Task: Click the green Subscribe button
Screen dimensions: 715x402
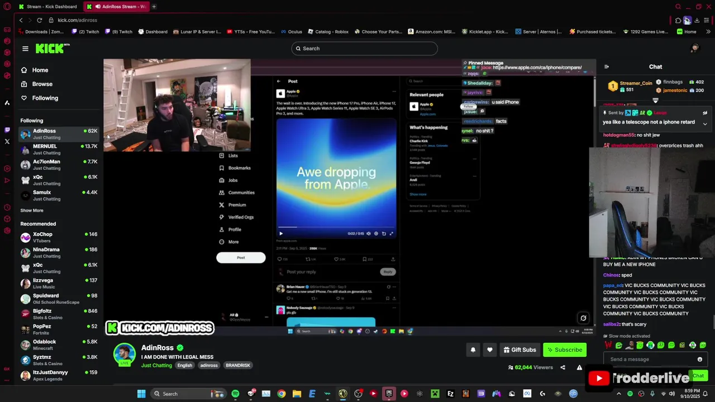Action: (565, 350)
